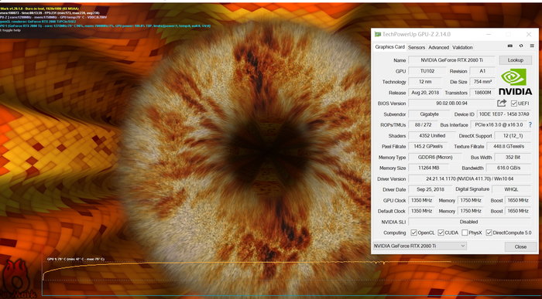Switch to the Graphics Card tab

pyautogui.click(x=389, y=47)
